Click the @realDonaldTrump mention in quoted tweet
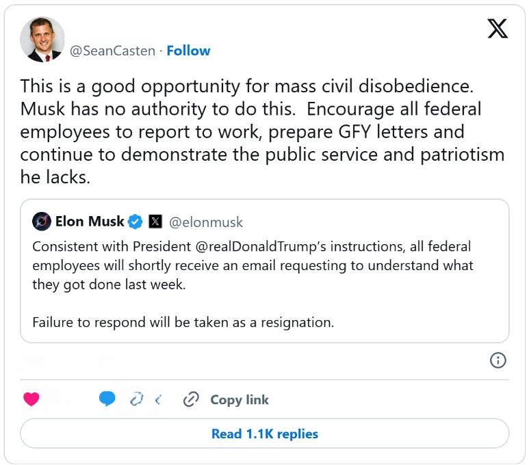This screenshot has width=529, height=465. click(x=261, y=247)
